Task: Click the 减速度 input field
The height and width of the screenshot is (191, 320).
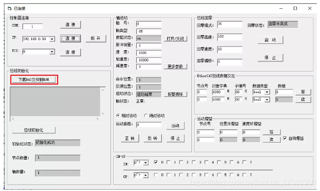Action: (x=149, y=67)
